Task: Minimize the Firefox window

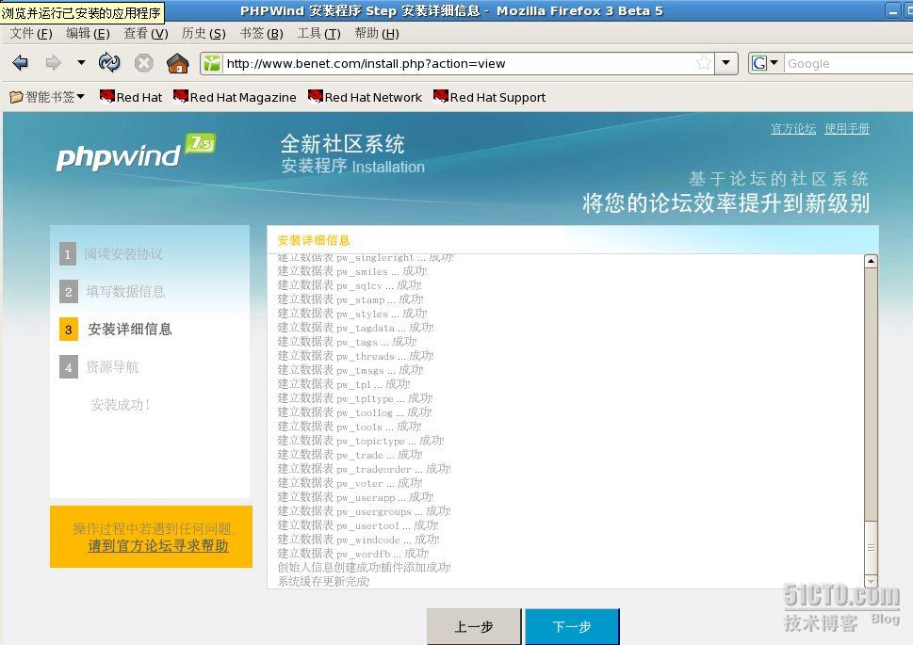Action: tap(892, 10)
